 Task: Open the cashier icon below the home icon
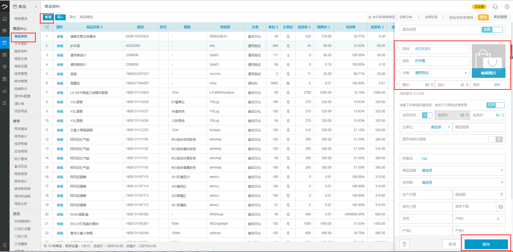[x=5, y=31]
